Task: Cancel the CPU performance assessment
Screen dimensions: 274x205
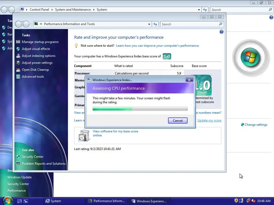Action: point(178,120)
